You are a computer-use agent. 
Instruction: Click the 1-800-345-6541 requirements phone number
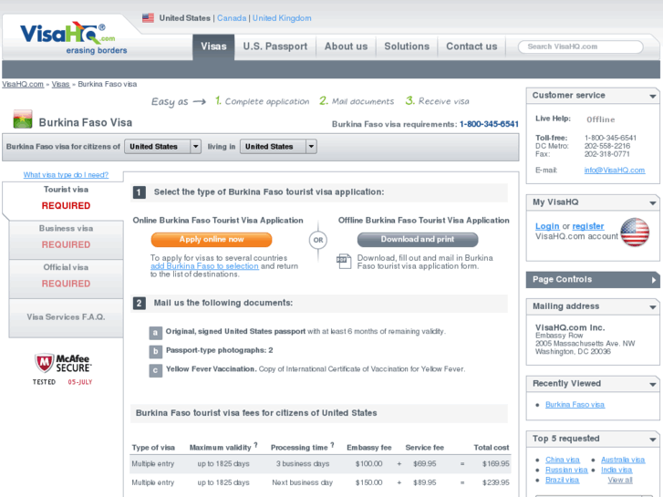click(489, 124)
